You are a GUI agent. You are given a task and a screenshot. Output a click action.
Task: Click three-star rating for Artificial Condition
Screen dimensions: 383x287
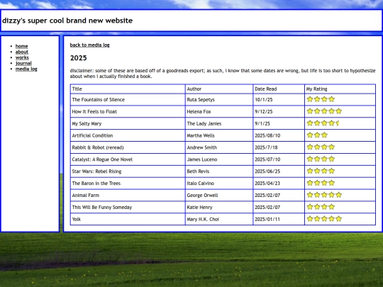317,135
